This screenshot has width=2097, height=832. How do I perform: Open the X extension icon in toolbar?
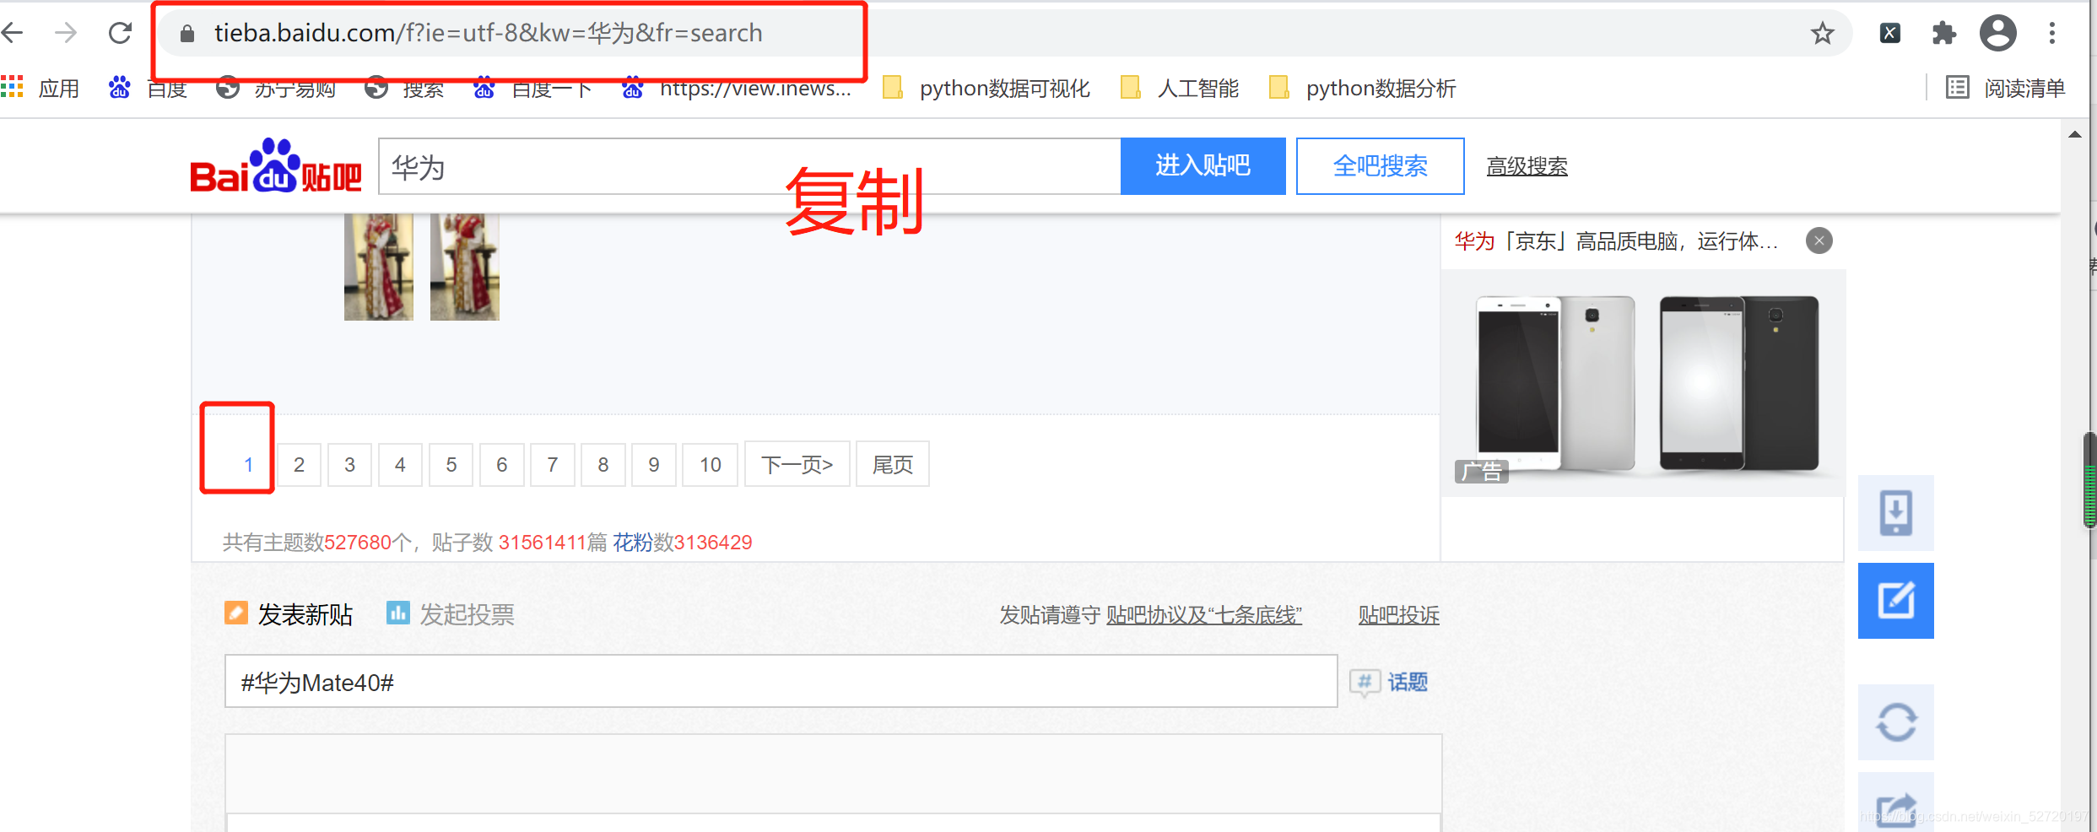point(1890,33)
